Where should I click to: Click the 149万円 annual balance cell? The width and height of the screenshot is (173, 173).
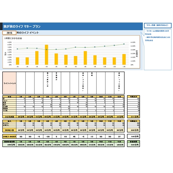pos(134,136)
